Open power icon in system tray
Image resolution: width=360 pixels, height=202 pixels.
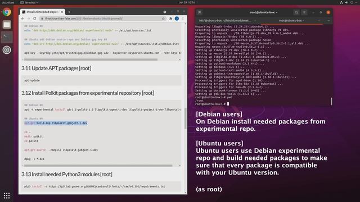tap(352, 2)
